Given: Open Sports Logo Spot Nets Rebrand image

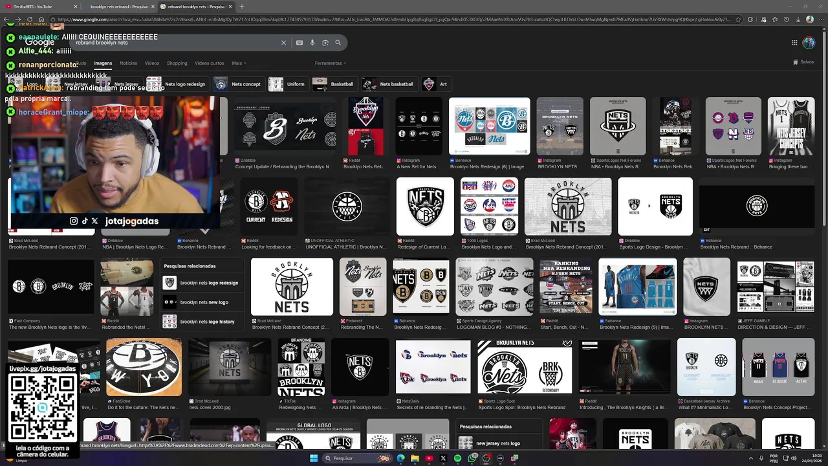Looking at the screenshot, I should [x=525, y=367].
